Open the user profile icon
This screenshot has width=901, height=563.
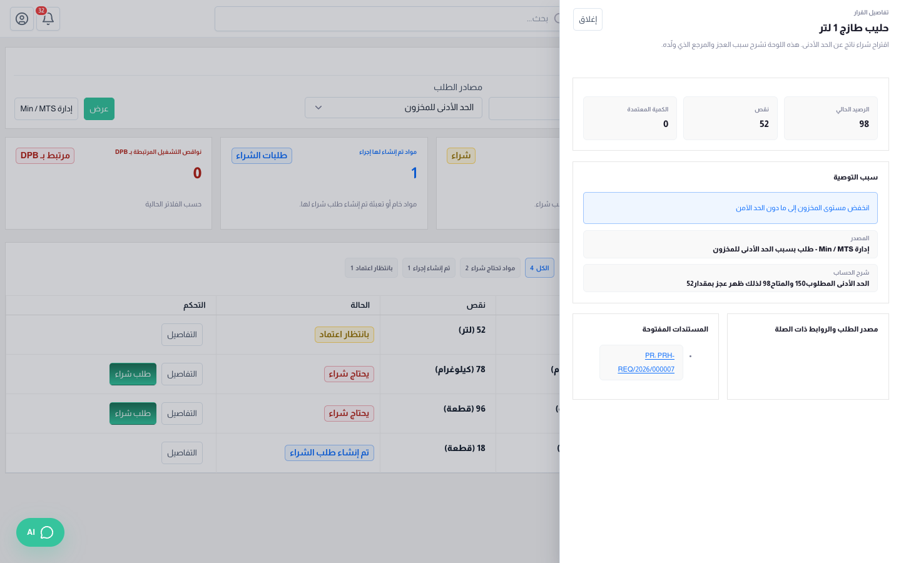point(22,19)
